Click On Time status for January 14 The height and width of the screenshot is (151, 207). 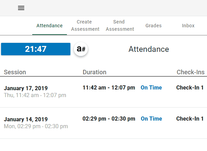tap(151, 119)
